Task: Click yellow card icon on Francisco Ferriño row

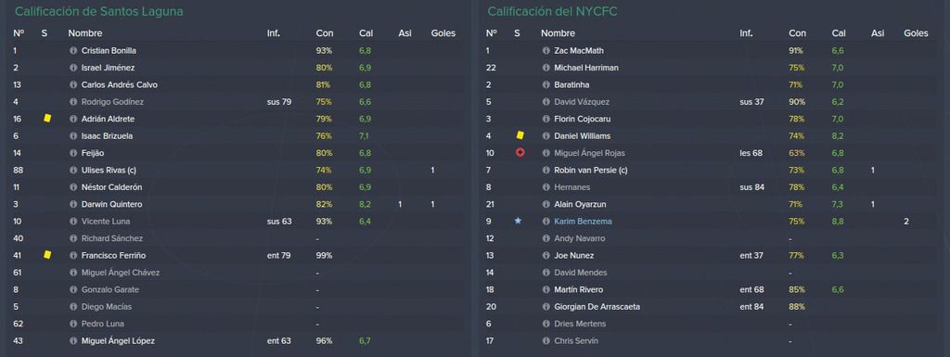Action: click(x=47, y=255)
